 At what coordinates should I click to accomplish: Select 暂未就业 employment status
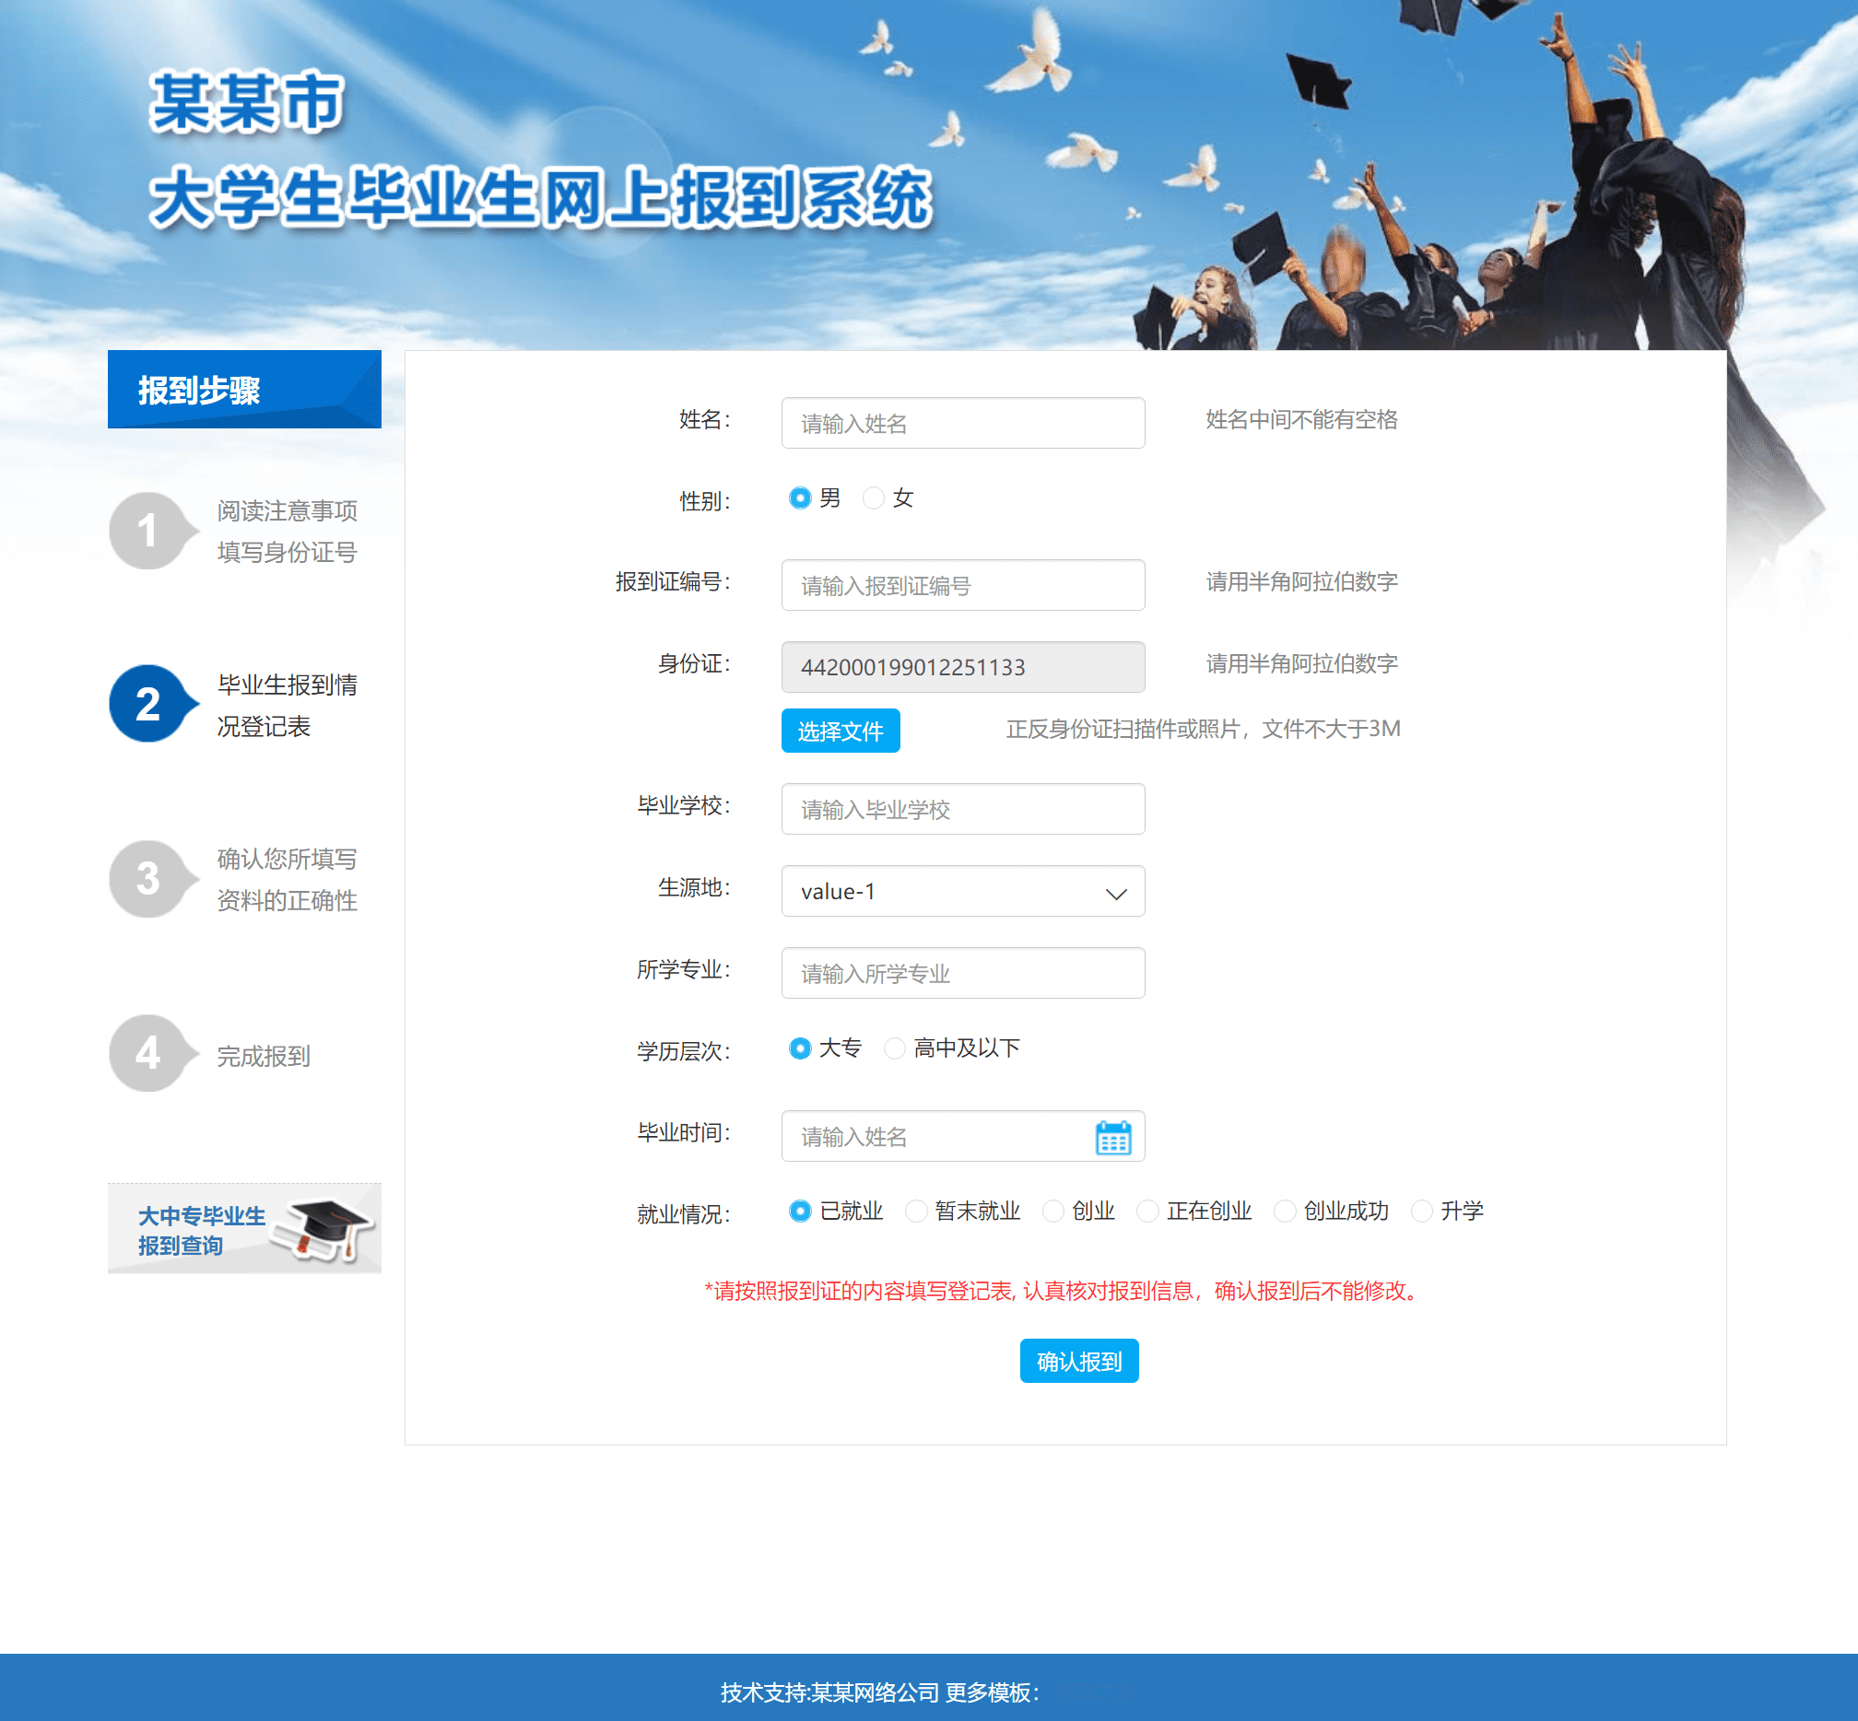point(916,1211)
